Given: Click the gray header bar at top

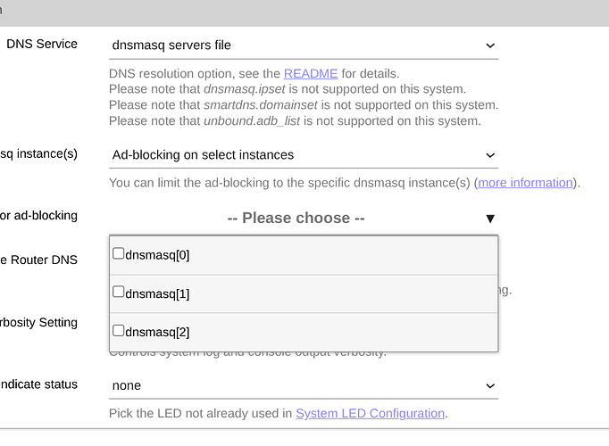Looking at the screenshot, I should (304, 12).
